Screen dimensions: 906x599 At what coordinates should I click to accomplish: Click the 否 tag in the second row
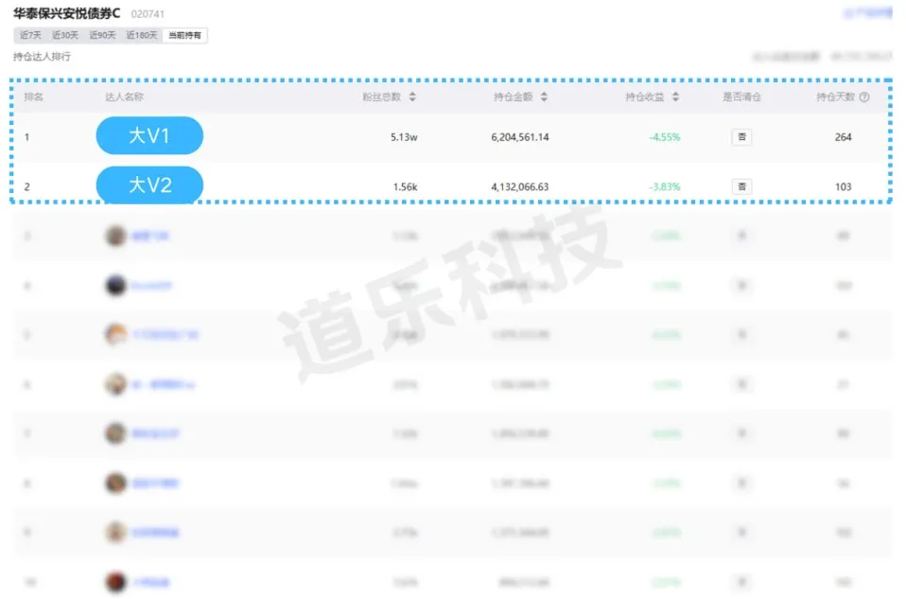(x=741, y=186)
